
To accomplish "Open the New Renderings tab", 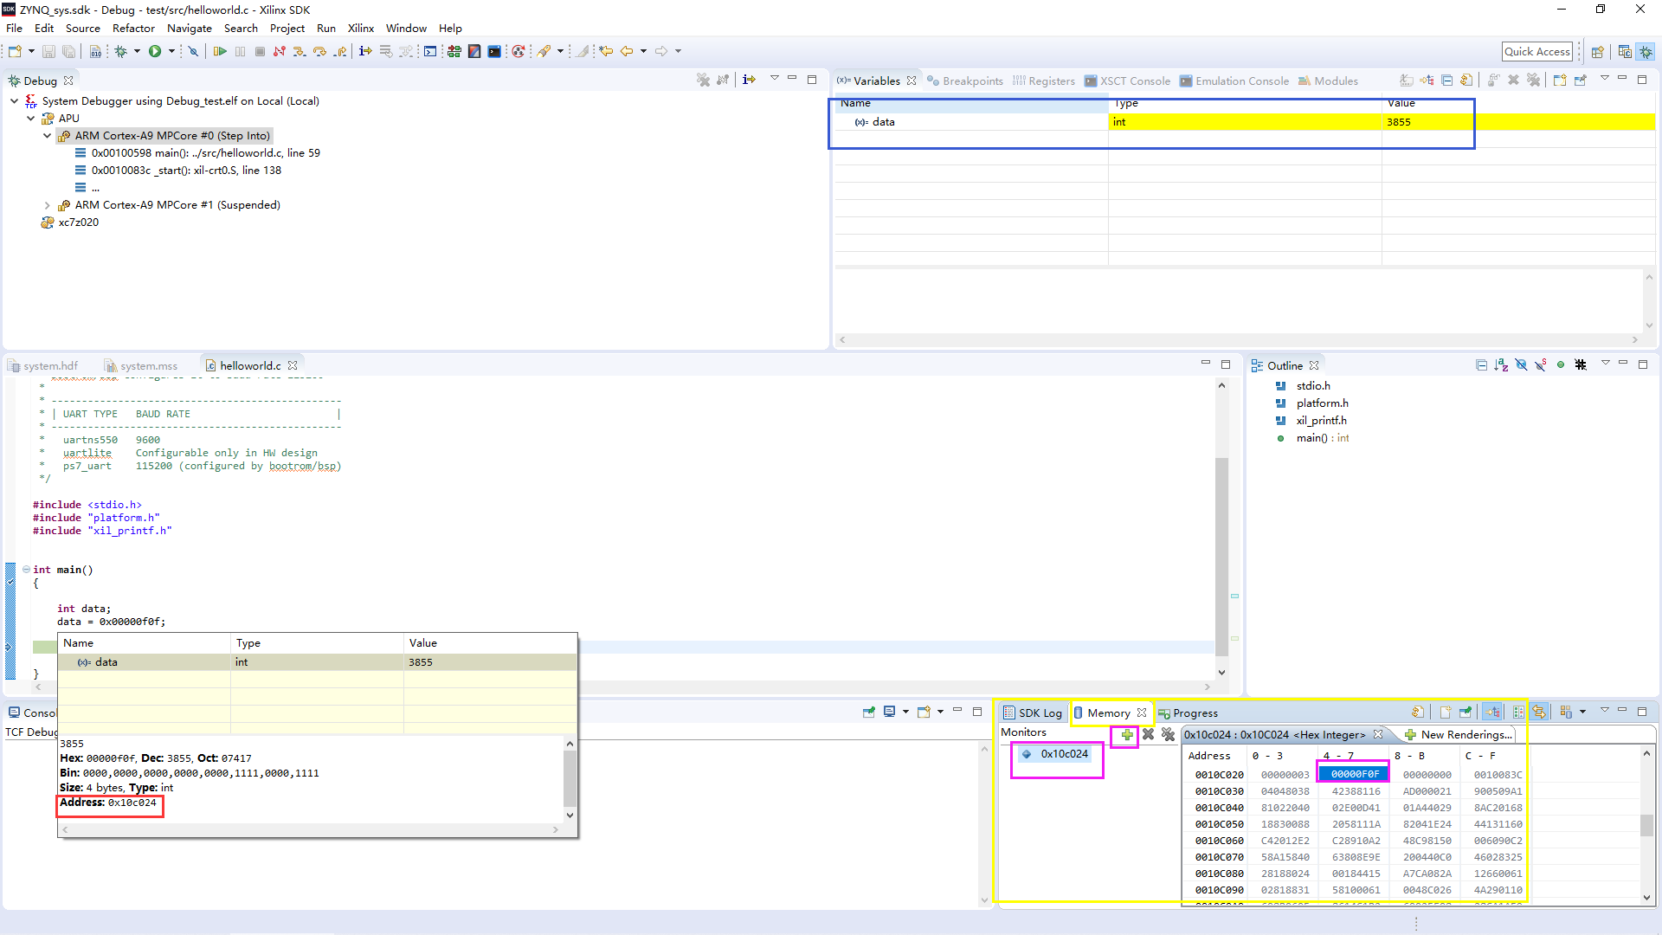I will point(1459,735).
